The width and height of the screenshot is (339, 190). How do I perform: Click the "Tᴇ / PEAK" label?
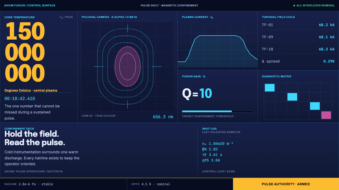pos(66,17)
